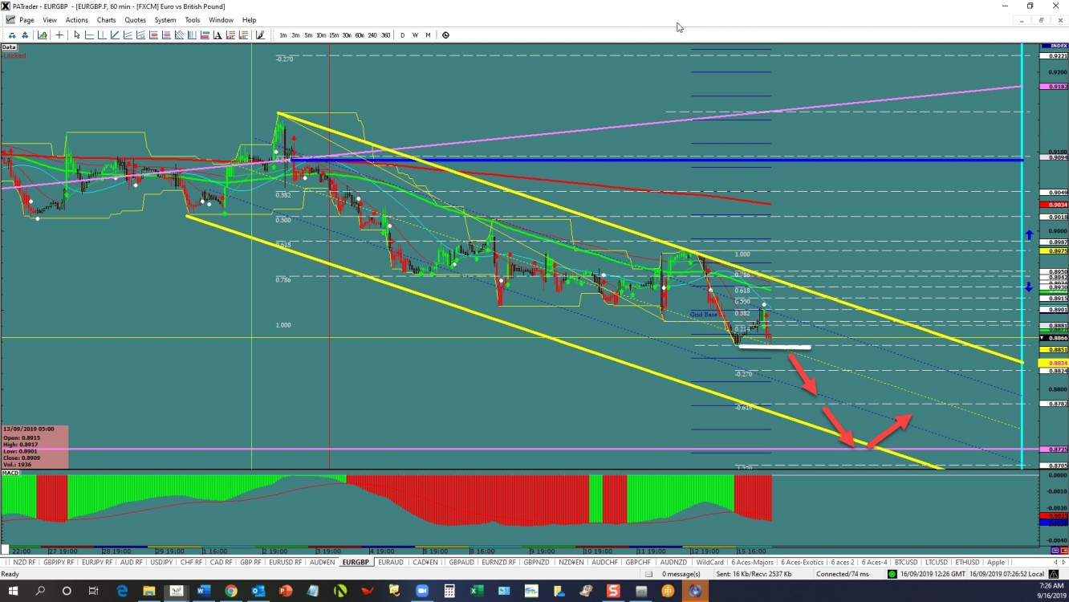1069x602 pixels.
Task: Click the MACD indicator panel label
Action: (10, 473)
